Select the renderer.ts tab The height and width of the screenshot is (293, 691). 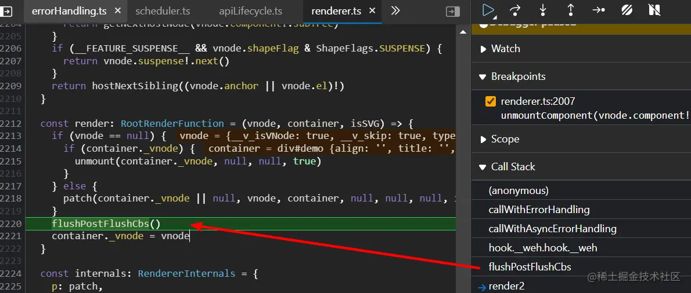coord(336,12)
